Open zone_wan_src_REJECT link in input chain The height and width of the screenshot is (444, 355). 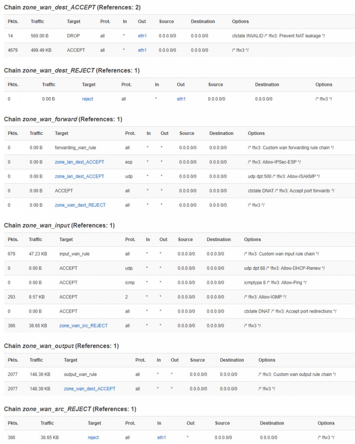83,326
